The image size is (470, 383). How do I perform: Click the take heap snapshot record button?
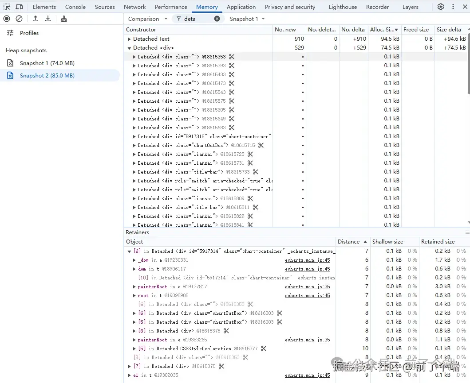tap(7, 19)
